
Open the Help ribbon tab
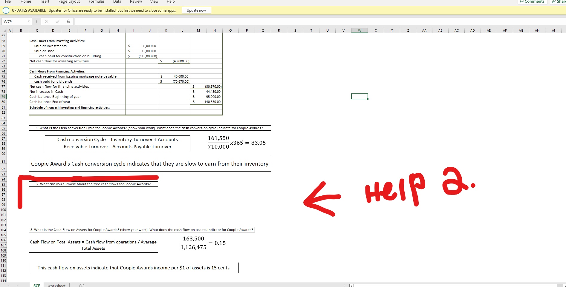(x=171, y=2)
